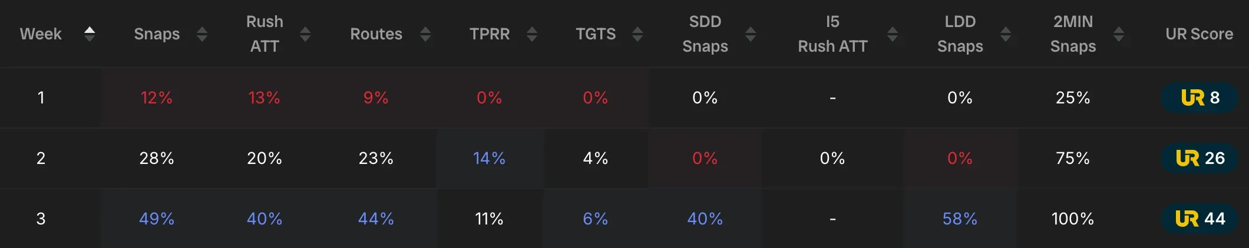
Task: Toggle sort arrows for Routes column
Action: point(425,34)
